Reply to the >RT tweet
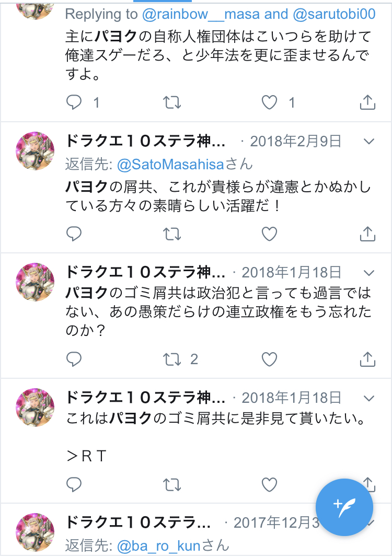 click(74, 484)
